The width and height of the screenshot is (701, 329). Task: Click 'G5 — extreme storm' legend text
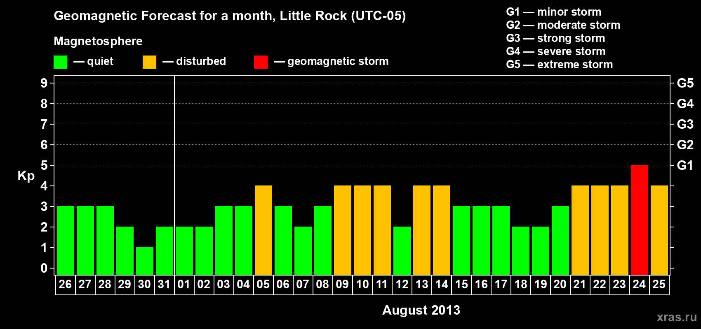click(559, 65)
